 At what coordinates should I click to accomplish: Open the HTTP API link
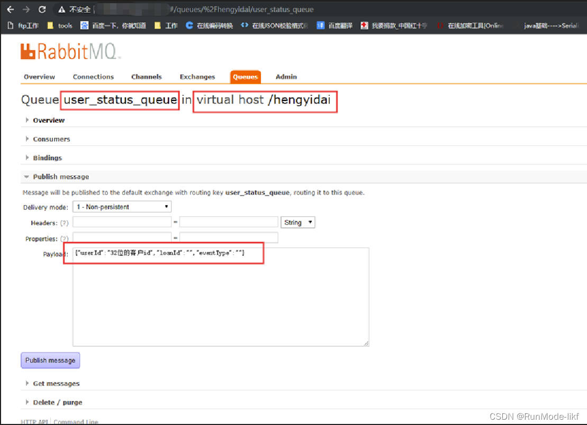[x=34, y=422]
